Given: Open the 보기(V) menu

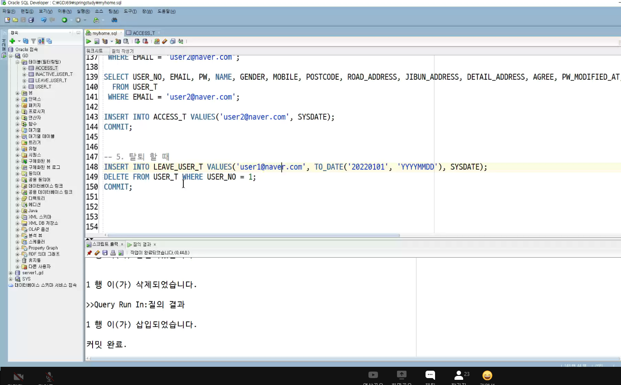Looking at the screenshot, I should (45, 11).
